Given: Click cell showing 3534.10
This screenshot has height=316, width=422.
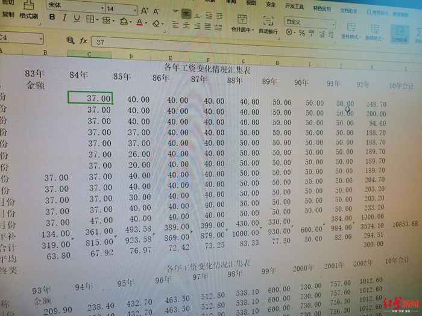Looking at the screenshot, I should [x=372, y=226].
